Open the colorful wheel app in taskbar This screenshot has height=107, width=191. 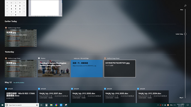(56, 105)
